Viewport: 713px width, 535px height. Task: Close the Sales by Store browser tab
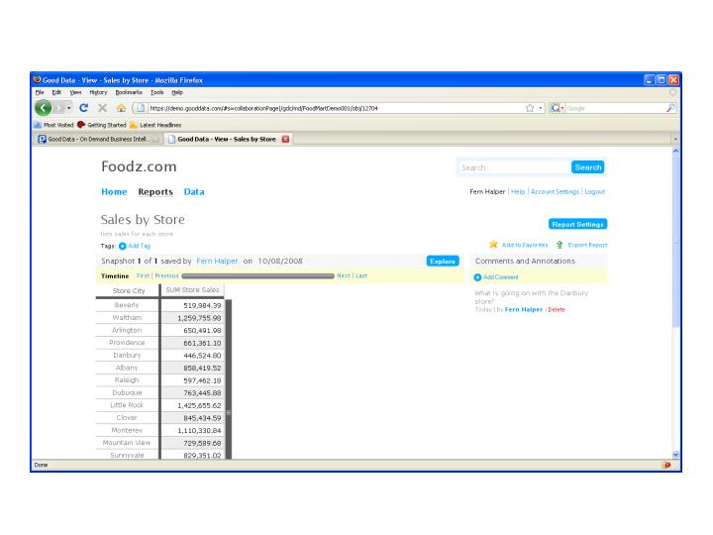286,139
